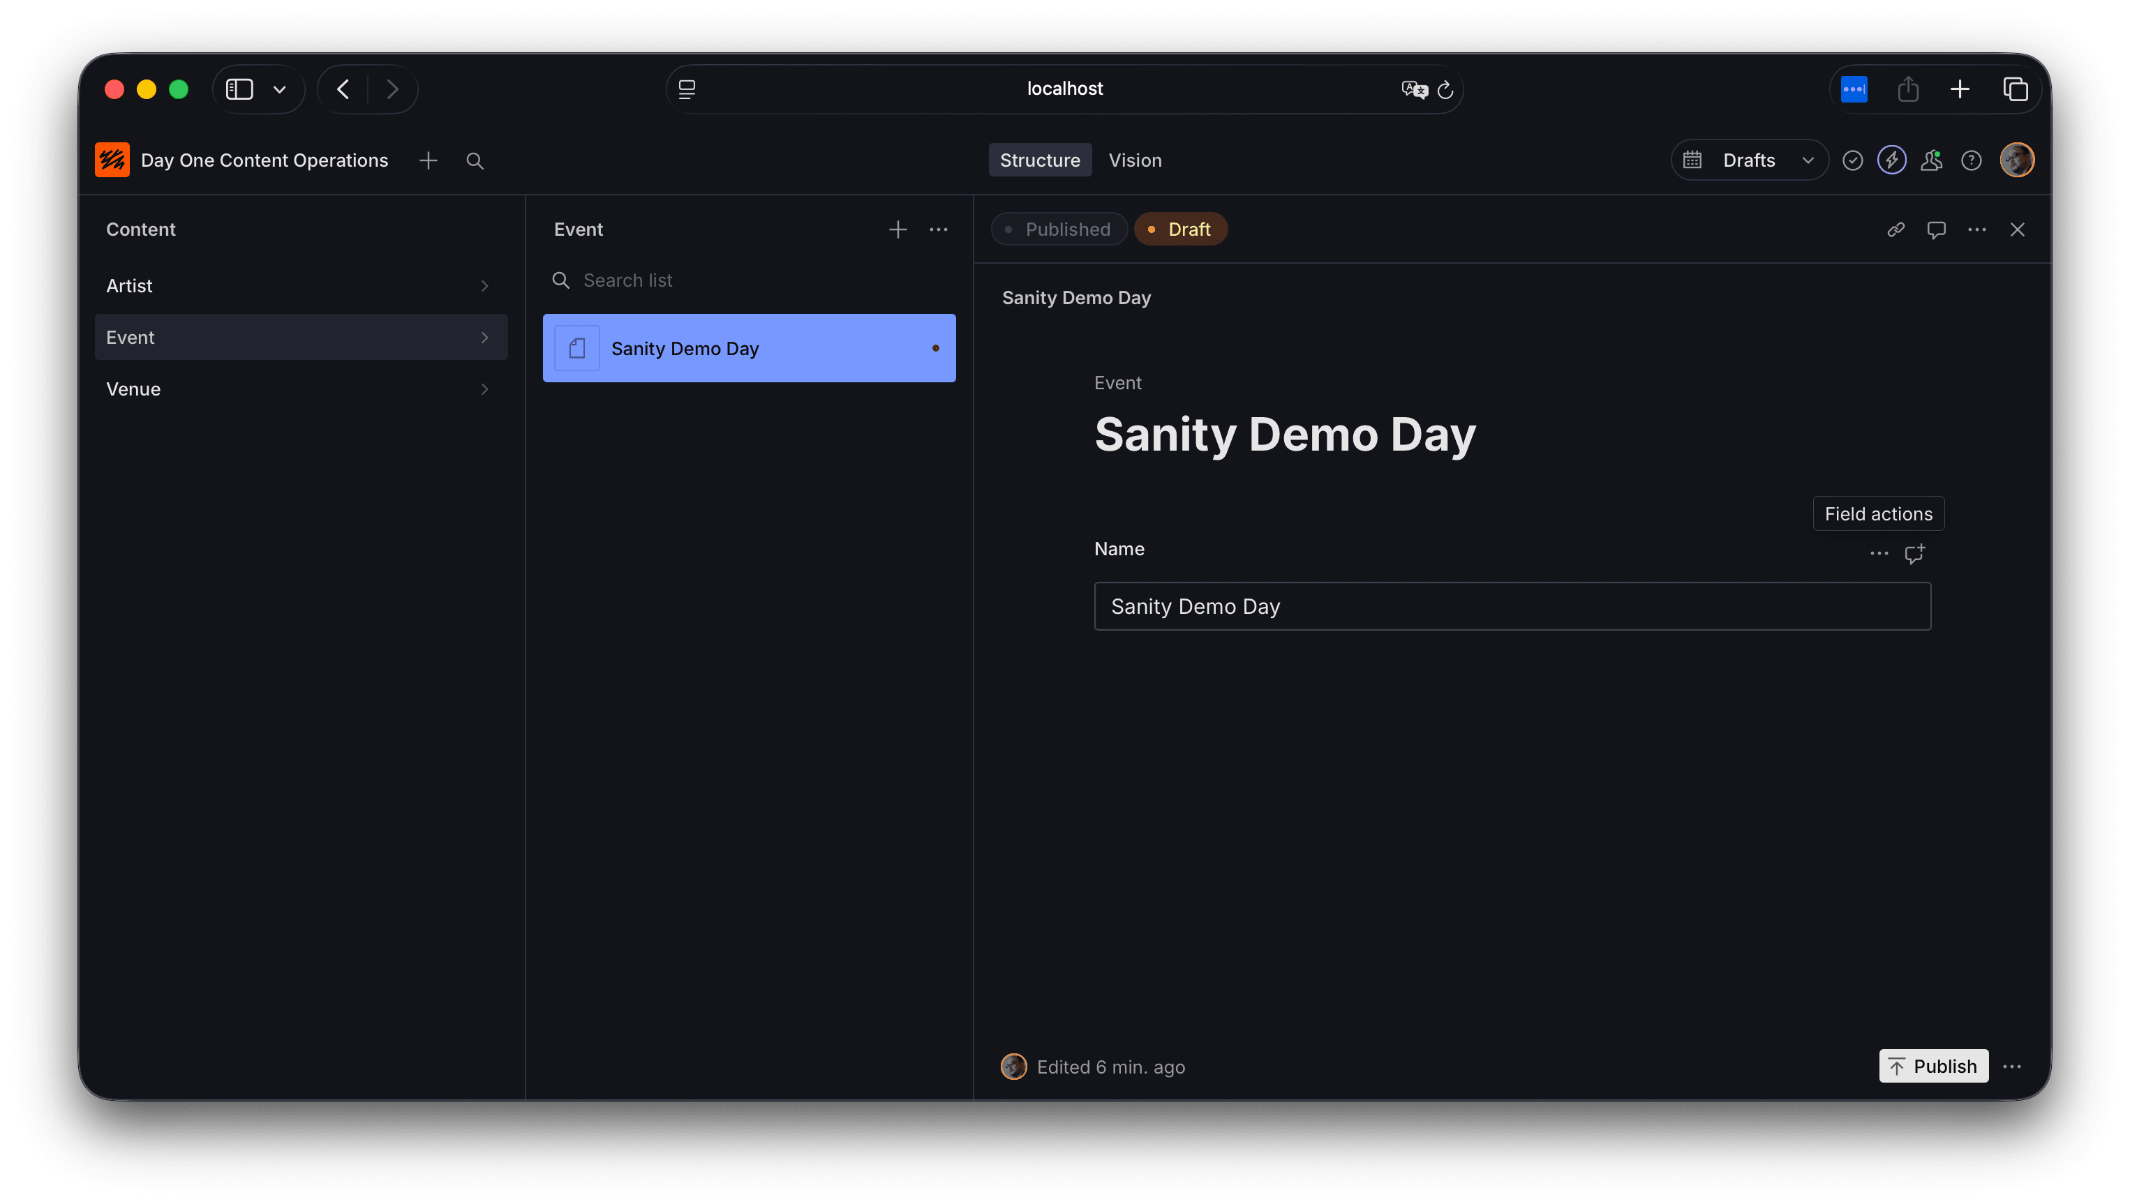Screen dimensions: 2130x1204
Task: Switch to the Published version chip
Action: [1058, 230]
